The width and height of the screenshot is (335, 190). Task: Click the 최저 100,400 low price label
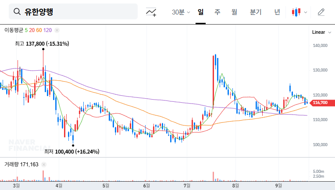pos(72,152)
